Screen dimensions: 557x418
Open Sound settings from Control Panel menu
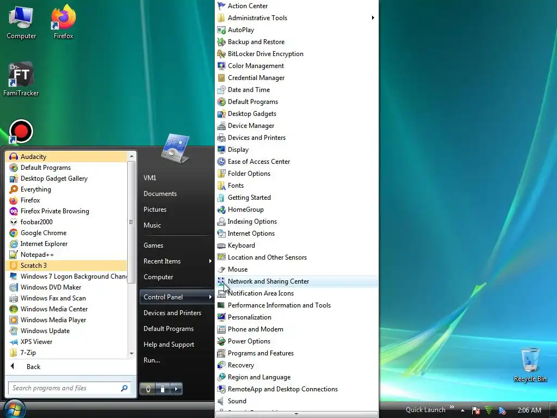(296, 401)
